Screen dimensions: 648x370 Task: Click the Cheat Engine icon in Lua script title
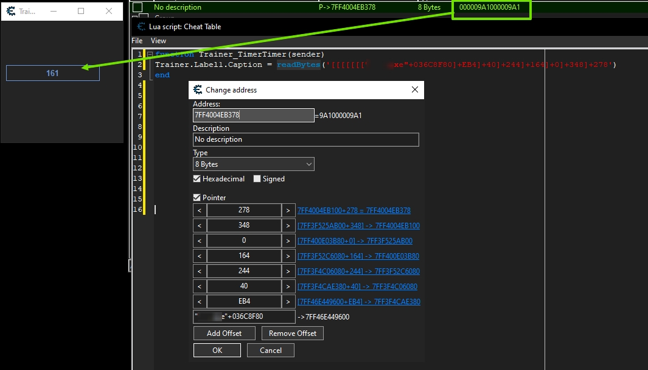(x=141, y=26)
